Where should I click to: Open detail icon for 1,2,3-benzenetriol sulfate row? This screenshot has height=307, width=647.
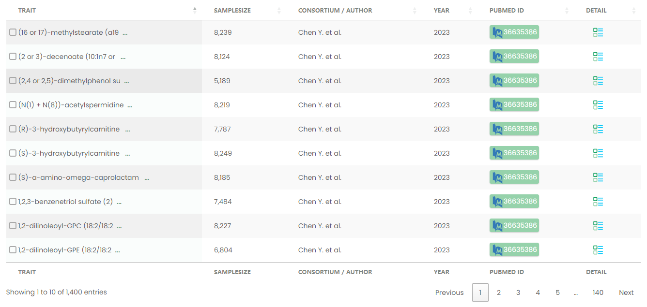pyautogui.click(x=598, y=202)
